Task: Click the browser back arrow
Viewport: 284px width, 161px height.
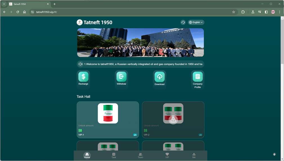Action: pyautogui.click(x=5, y=12)
